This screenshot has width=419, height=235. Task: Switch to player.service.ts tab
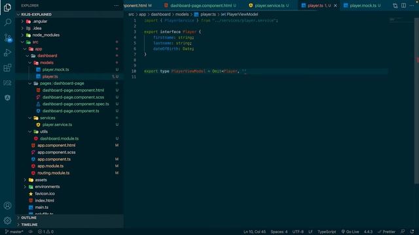[x=269, y=6]
